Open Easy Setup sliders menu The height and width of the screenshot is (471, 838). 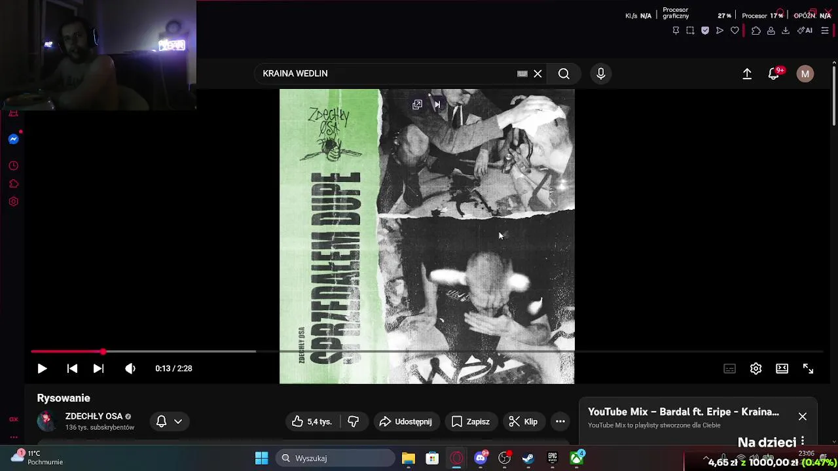pos(825,31)
